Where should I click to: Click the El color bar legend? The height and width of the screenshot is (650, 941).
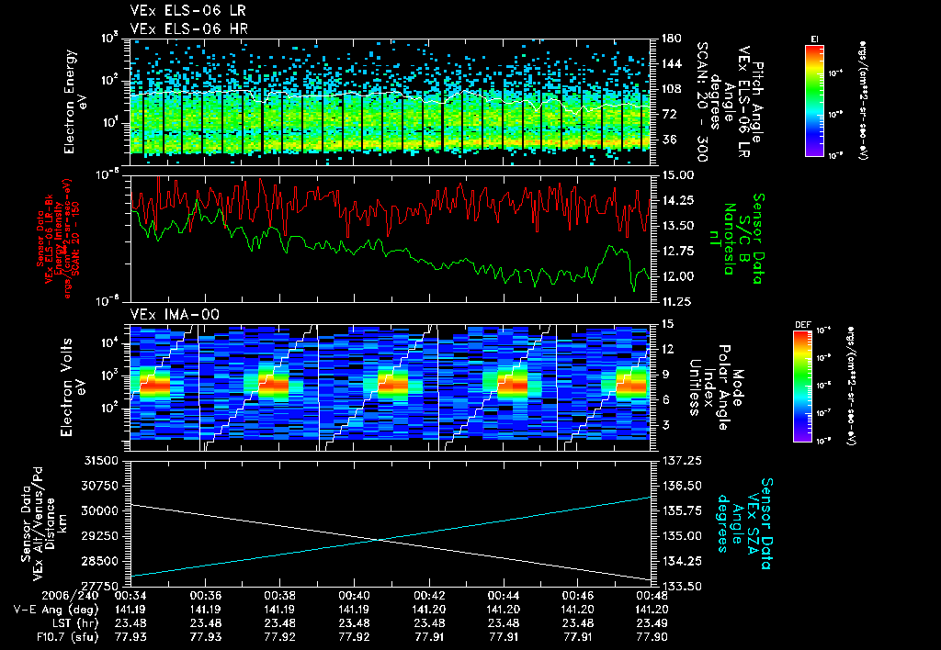pos(814,100)
